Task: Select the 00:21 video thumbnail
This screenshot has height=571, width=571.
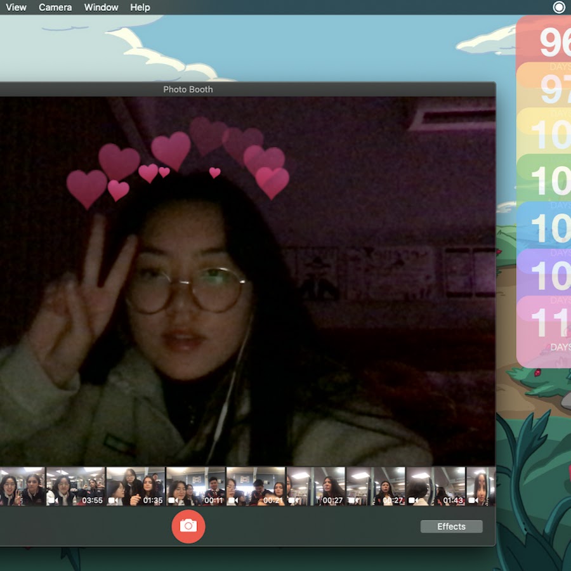Action: click(x=256, y=486)
